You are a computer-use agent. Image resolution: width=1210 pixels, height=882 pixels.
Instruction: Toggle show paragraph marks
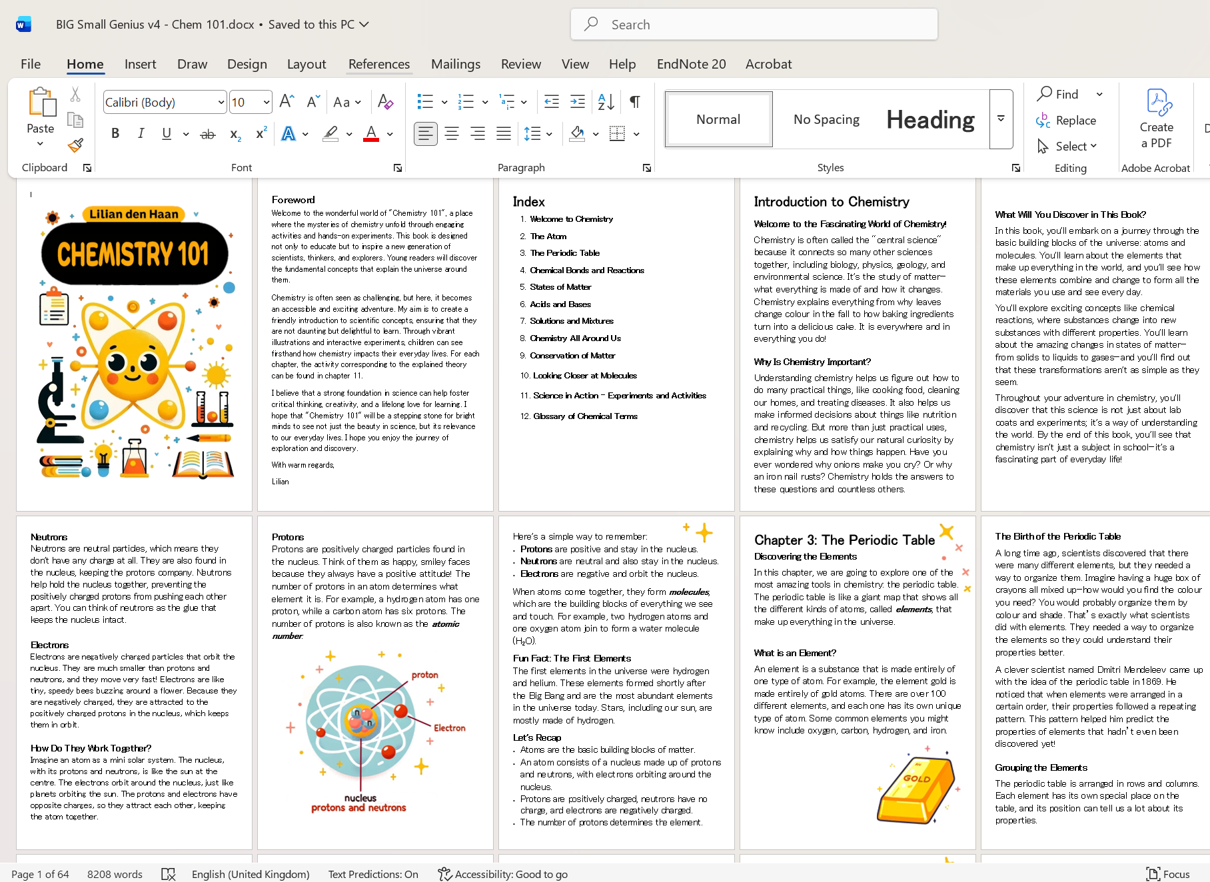[x=635, y=102]
